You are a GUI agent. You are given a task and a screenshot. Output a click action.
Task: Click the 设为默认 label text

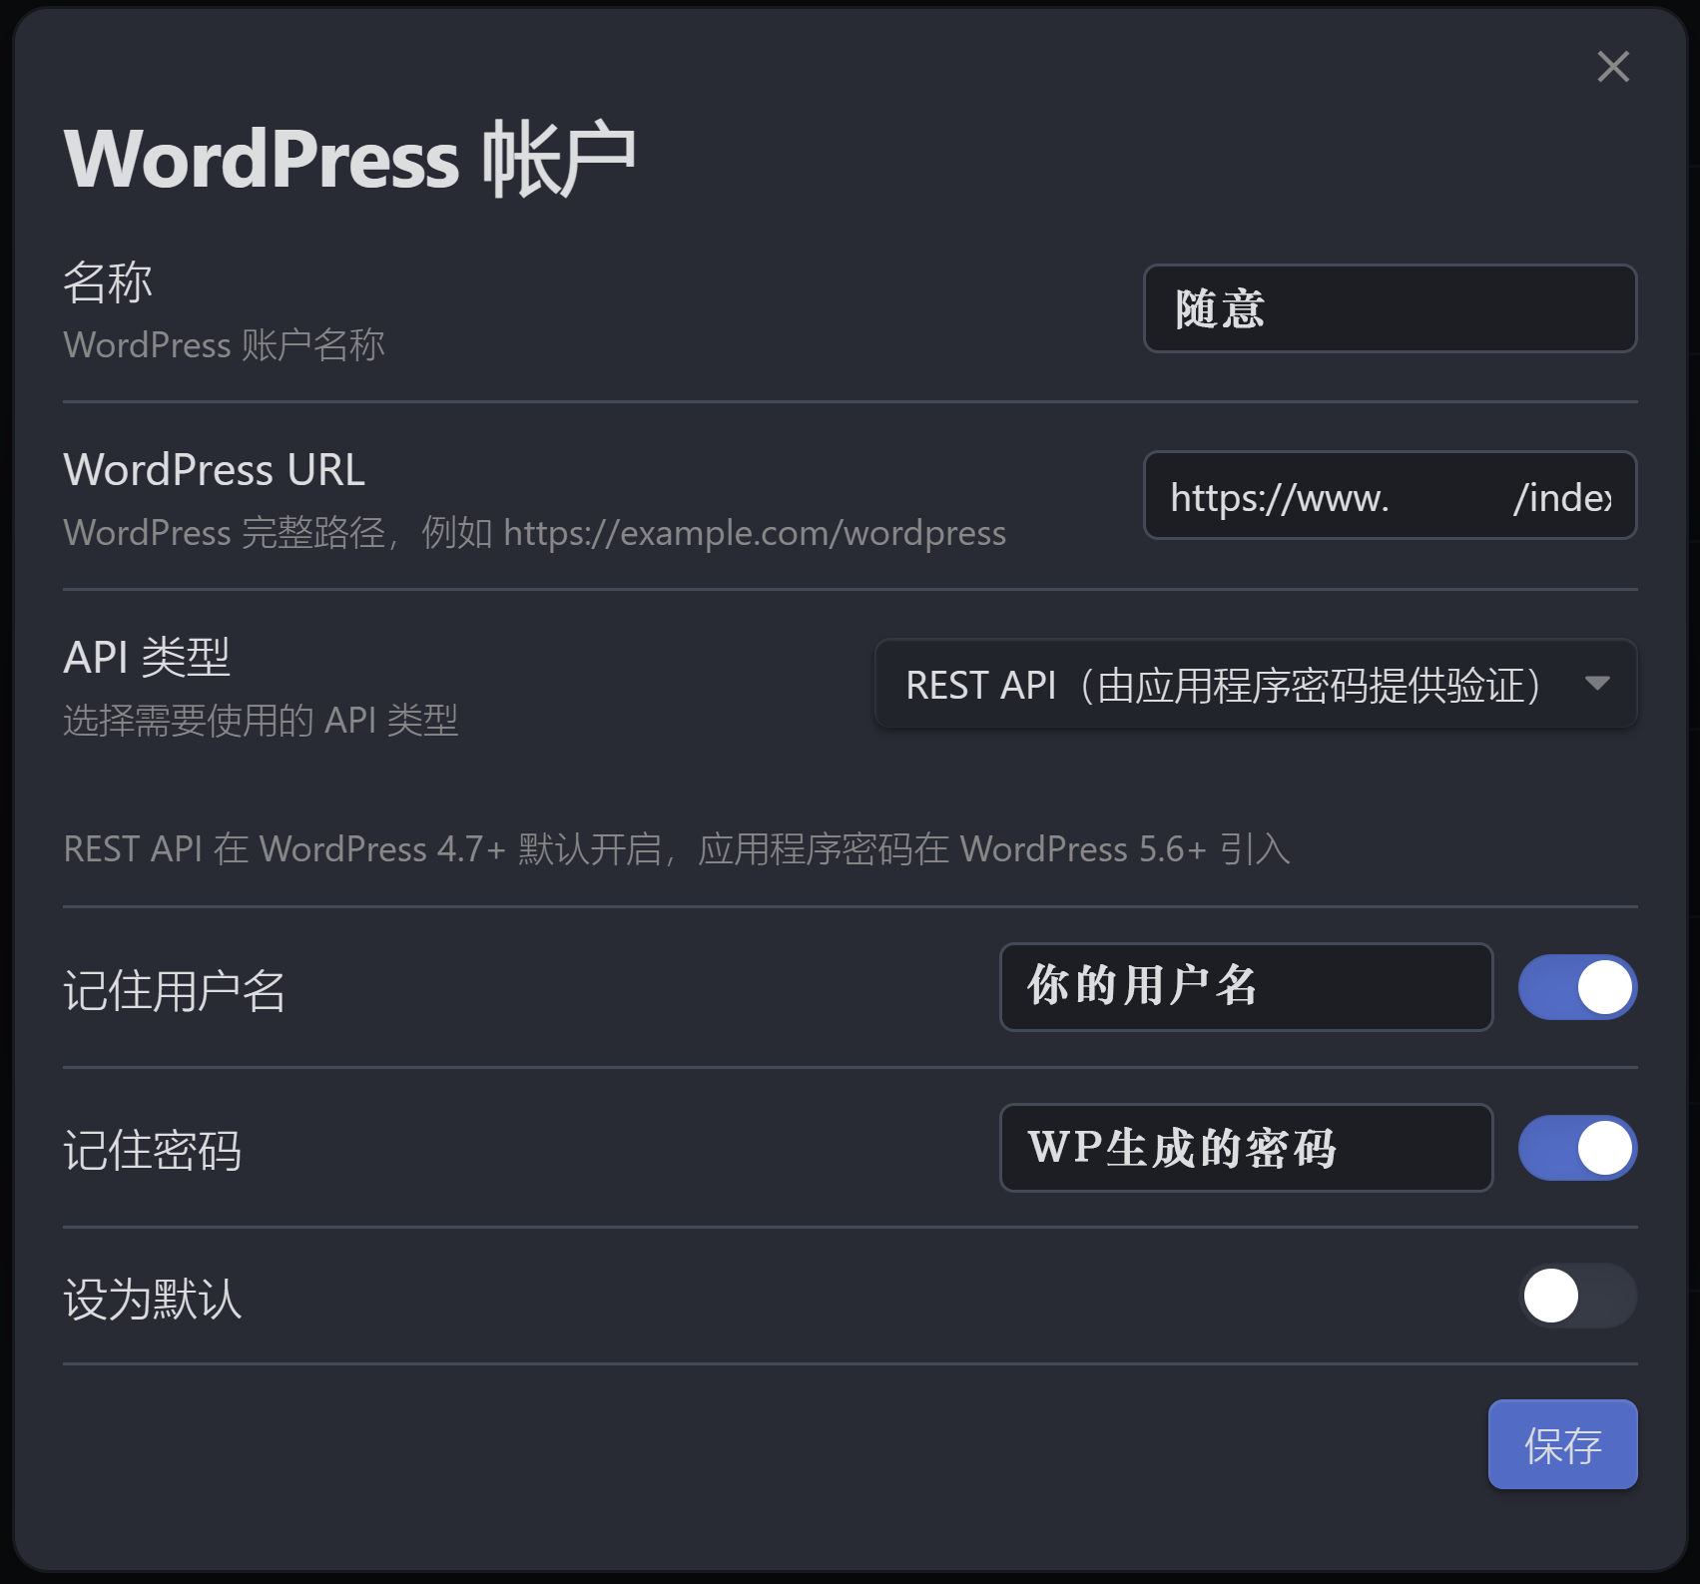(153, 1300)
